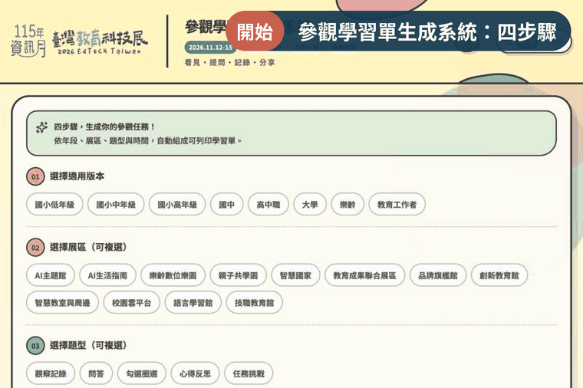Image resolution: width=583 pixels, height=388 pixels.
Task: Click the 選擇題型（可複選） heading
Action: [x=88, y=345]
